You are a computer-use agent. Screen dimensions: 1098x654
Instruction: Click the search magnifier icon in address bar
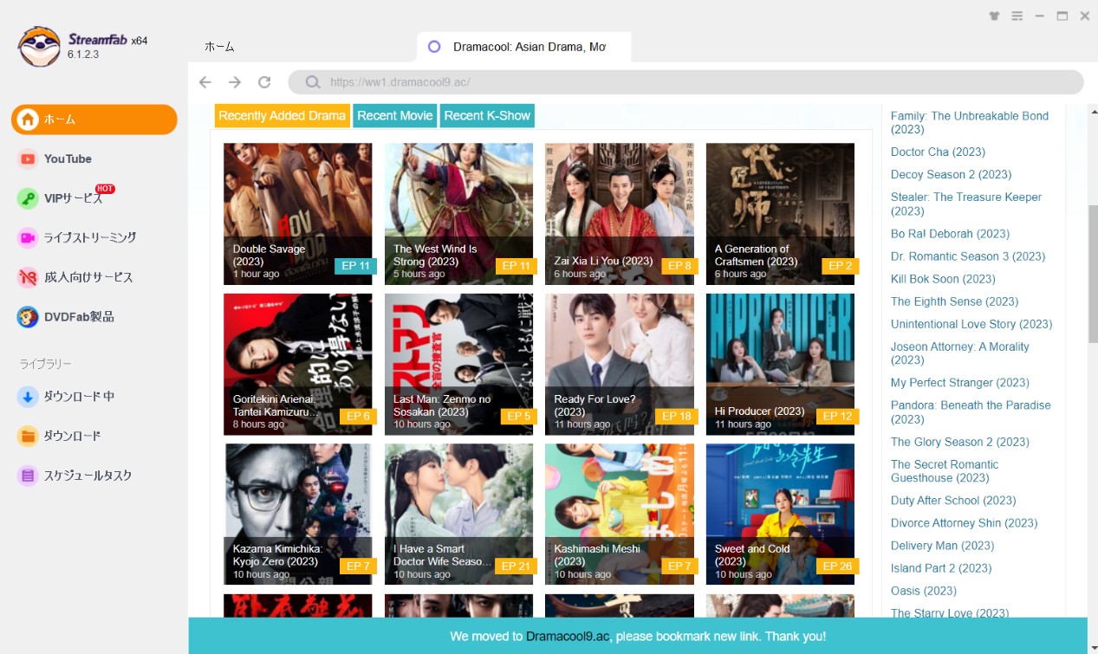pos(313,82)
